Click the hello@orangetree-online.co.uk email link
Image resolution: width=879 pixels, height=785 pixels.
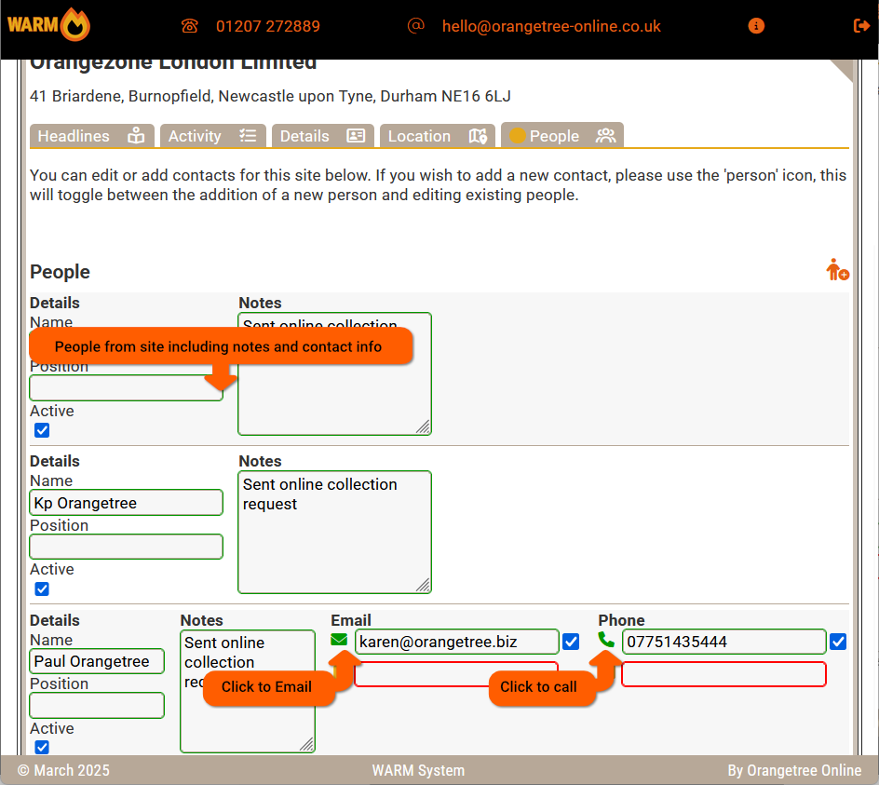point(551,26)
